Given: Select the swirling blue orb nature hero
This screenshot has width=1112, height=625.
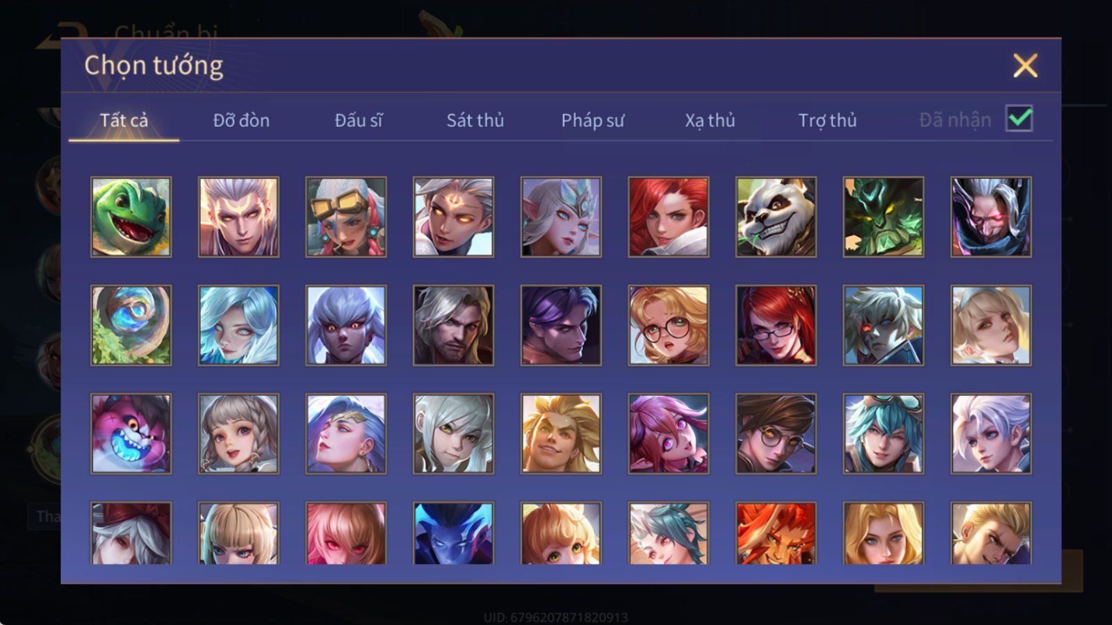Looking at the screenshot, I should pyautogui.click(x=131, y=325).
